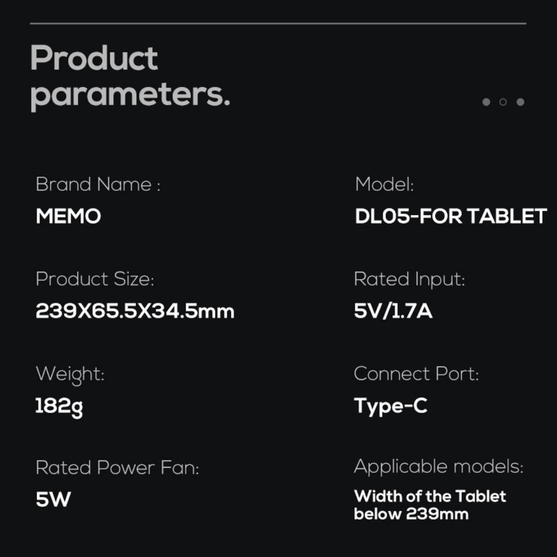The width and height of the screenshot is (557, 557).
Task: Click the last pagination dot
Action: [x=520, y=102]
